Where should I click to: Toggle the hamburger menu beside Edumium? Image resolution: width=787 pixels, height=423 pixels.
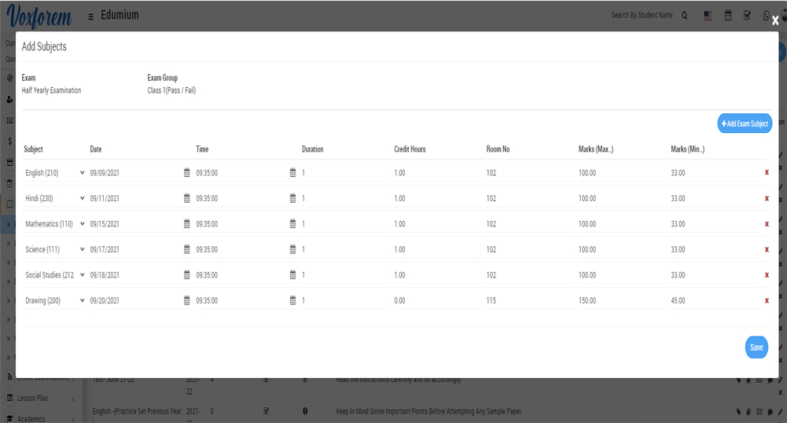pyautogui.click(x=91, y=17)
